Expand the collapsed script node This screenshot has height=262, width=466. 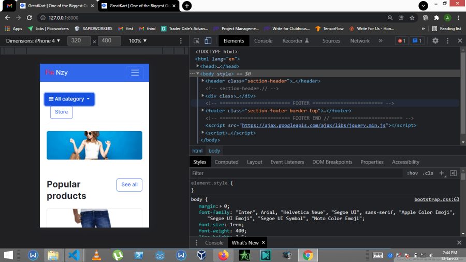click(202, 133)
